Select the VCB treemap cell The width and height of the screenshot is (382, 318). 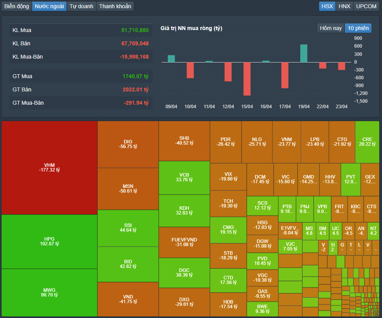coord(184,178)
